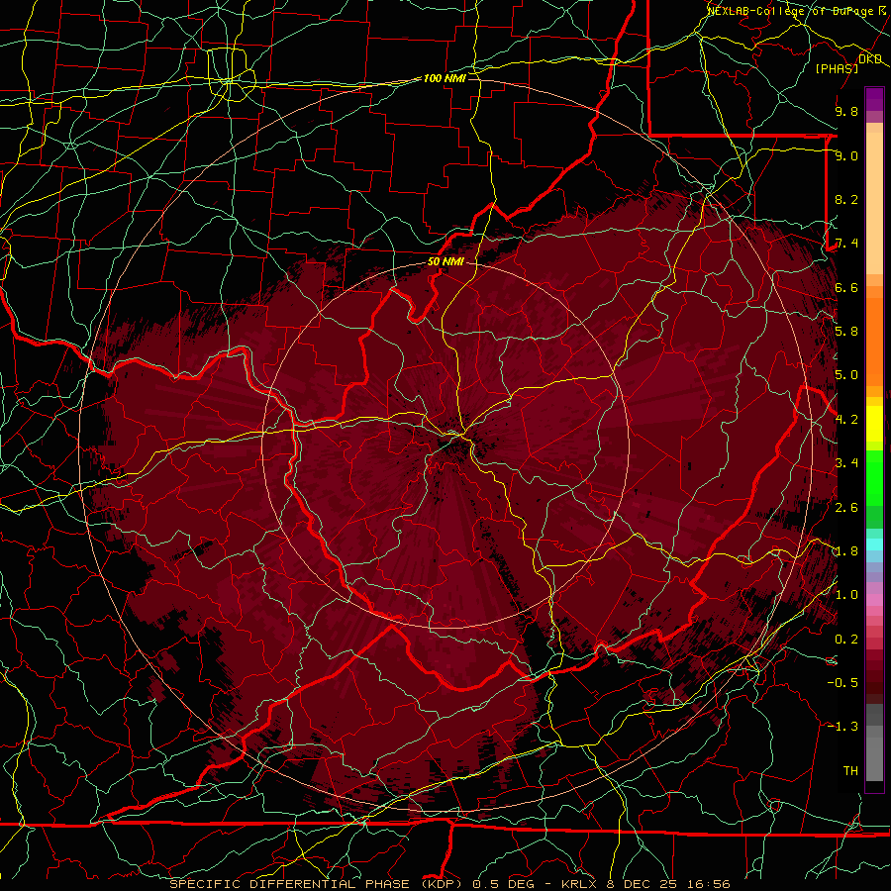Click the gray swatch beside the TH label
This screenshot has height=891, width=891.
(x=874, y=761)
